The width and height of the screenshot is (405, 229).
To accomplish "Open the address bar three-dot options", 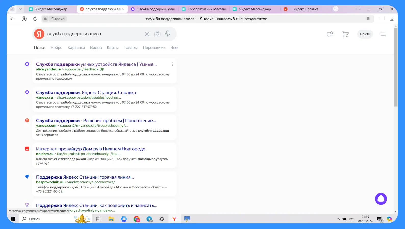I will (379, 19).
